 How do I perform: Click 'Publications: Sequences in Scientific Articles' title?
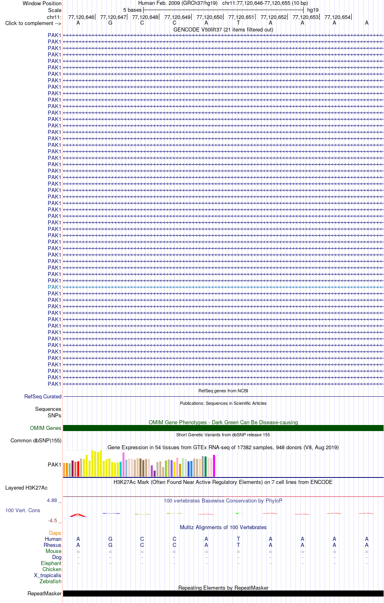point(223,403)
